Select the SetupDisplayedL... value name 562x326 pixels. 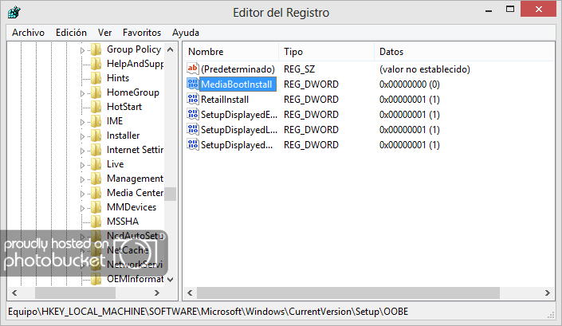(x=239, y=130)
